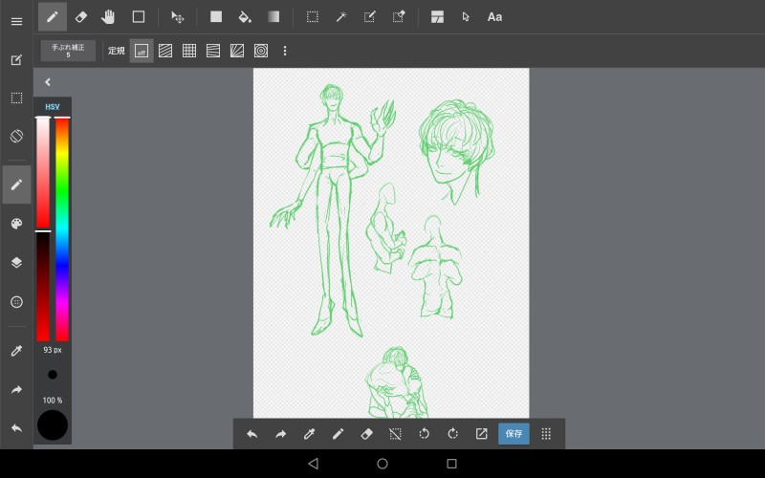Pick a hue on the rainbow color bar
The width and height of the screenshot is (765, 478).
(x=62, y=229)
